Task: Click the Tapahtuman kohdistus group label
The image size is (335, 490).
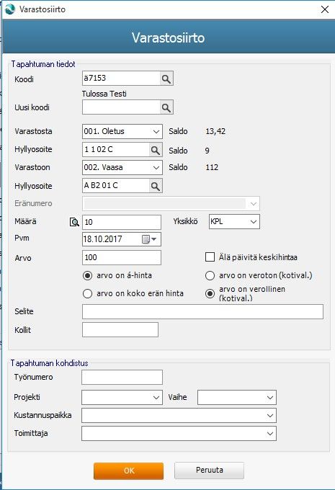Action: point(50,363)
